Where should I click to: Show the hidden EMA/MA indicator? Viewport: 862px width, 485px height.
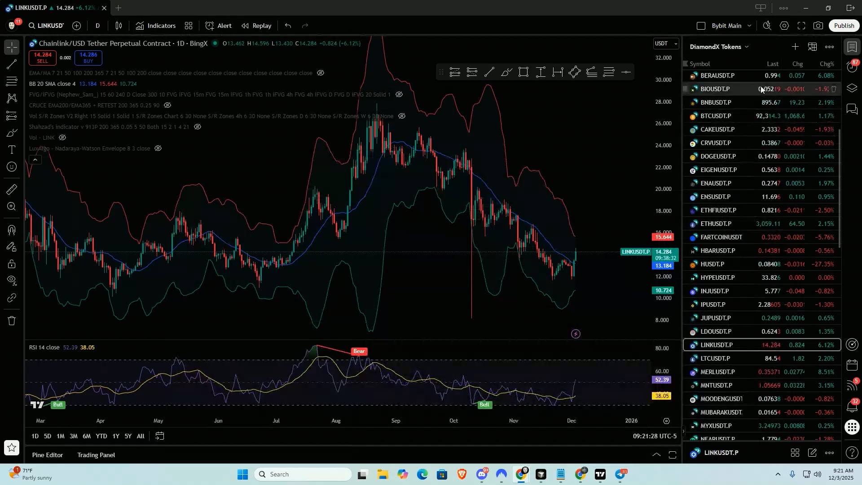(321, 73)
